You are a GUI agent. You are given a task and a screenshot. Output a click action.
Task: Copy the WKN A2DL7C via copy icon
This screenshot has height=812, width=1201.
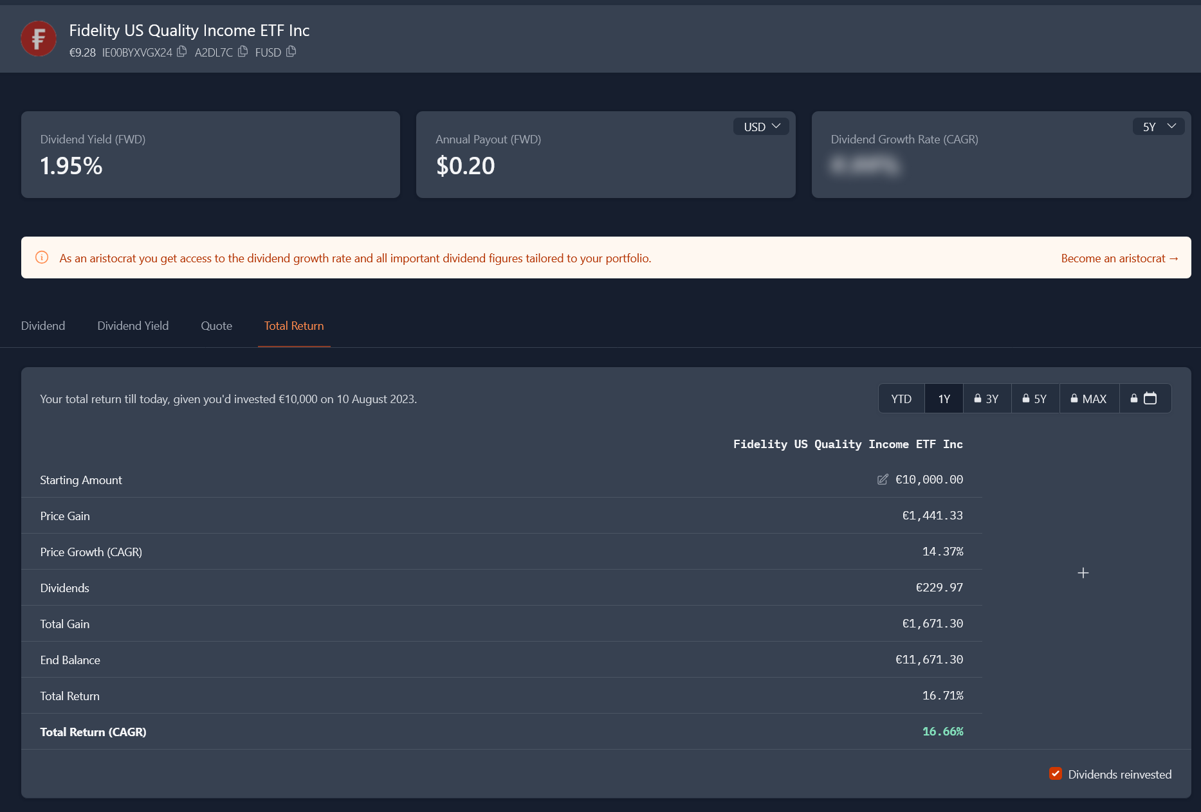point(243,51)
